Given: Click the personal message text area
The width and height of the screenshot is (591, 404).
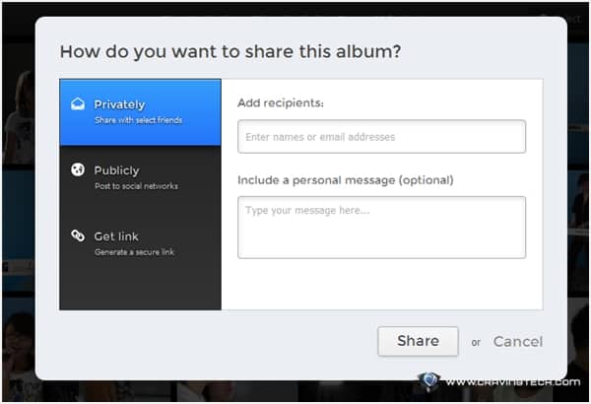Looking at the screenshot, I should click(x=381, y=228).
